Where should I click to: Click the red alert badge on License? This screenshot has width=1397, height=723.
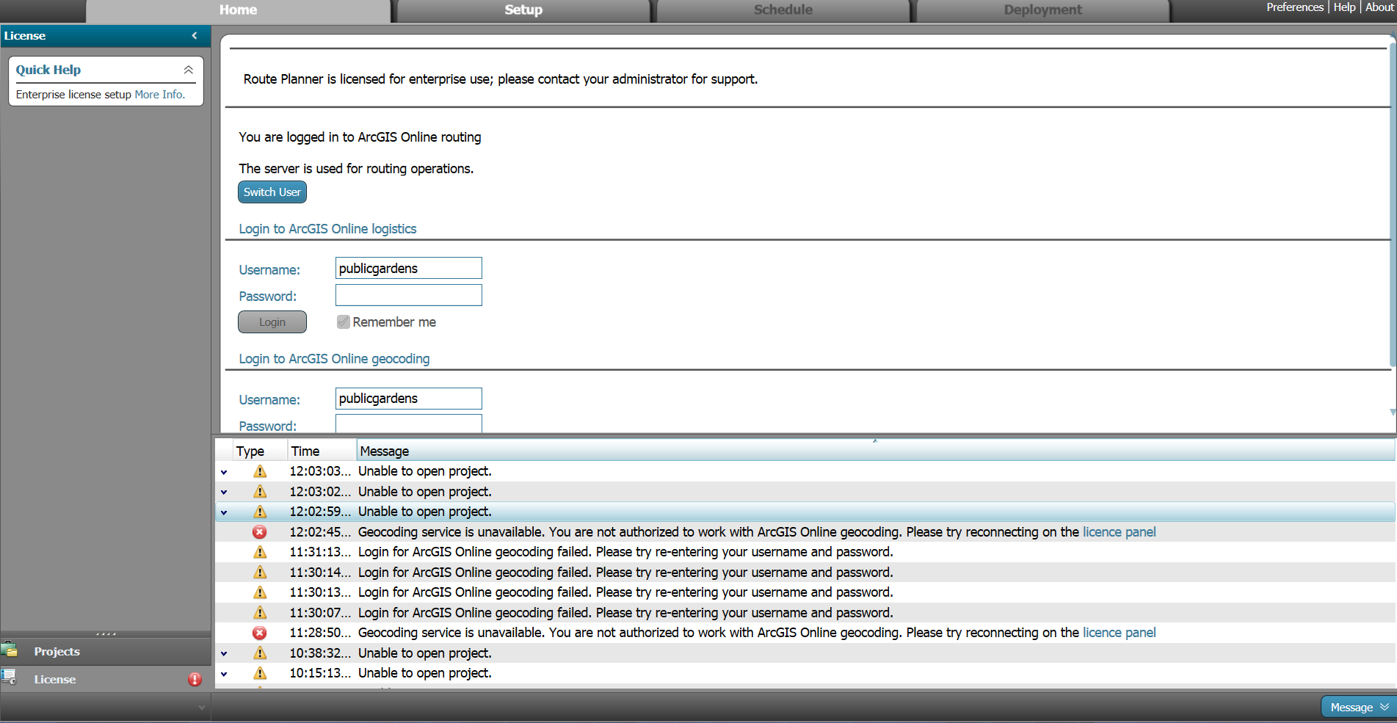pyautogui.click(x=195, y=680)
